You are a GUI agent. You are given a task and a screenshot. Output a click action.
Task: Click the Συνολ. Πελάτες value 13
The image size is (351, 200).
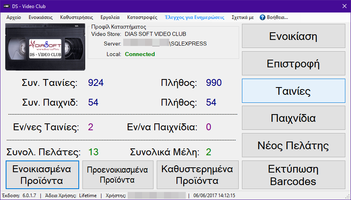click(x=93, y=152)
